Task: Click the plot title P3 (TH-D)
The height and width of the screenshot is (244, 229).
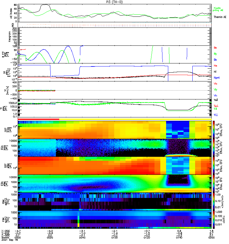Action: click(x=114, y=2)
